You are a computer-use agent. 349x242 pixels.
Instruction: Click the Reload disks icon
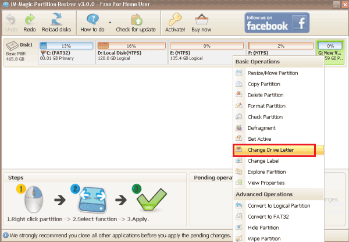click(x=56, y=19)
